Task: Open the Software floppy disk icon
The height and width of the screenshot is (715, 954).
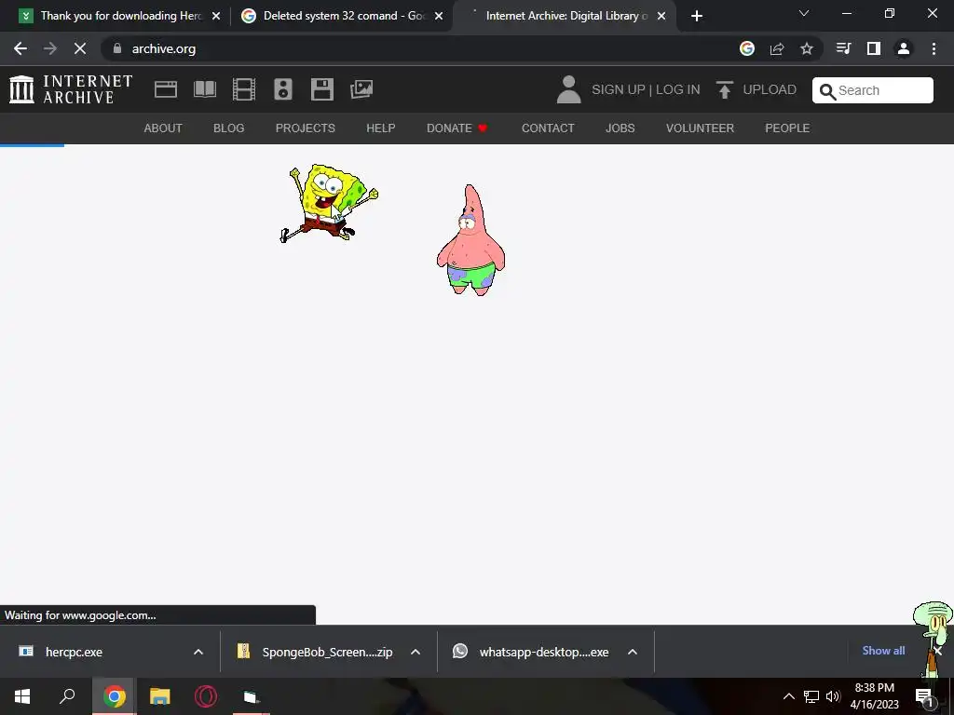Action: pyautogui.click(x=321, y=89)
